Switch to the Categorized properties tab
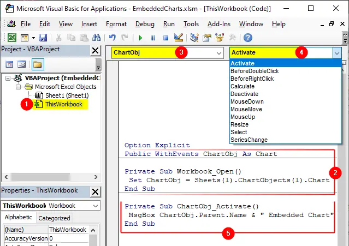 54,218
